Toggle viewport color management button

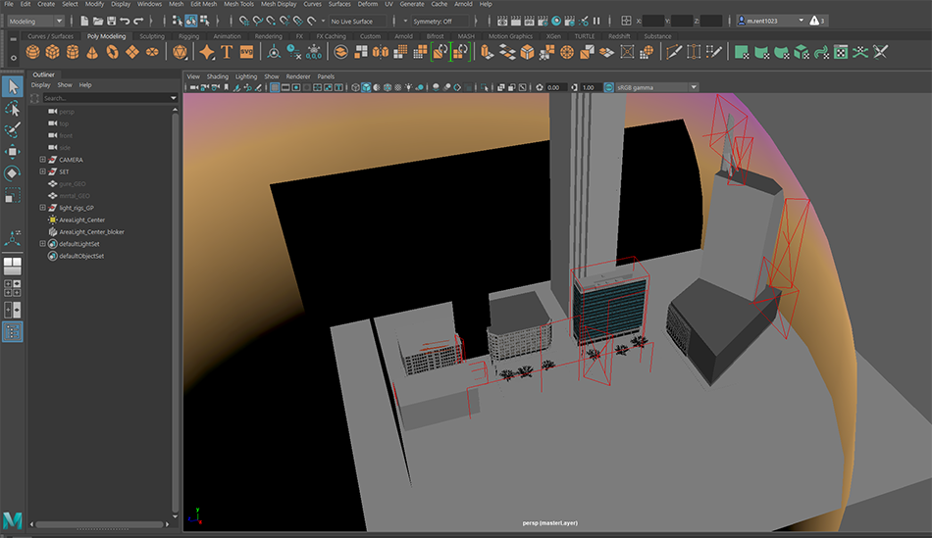608,87
